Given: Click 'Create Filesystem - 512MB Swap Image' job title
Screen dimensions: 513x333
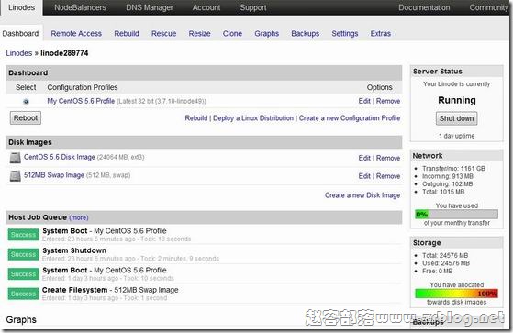Looking at the screenshot, I should [x=110, y=290].
